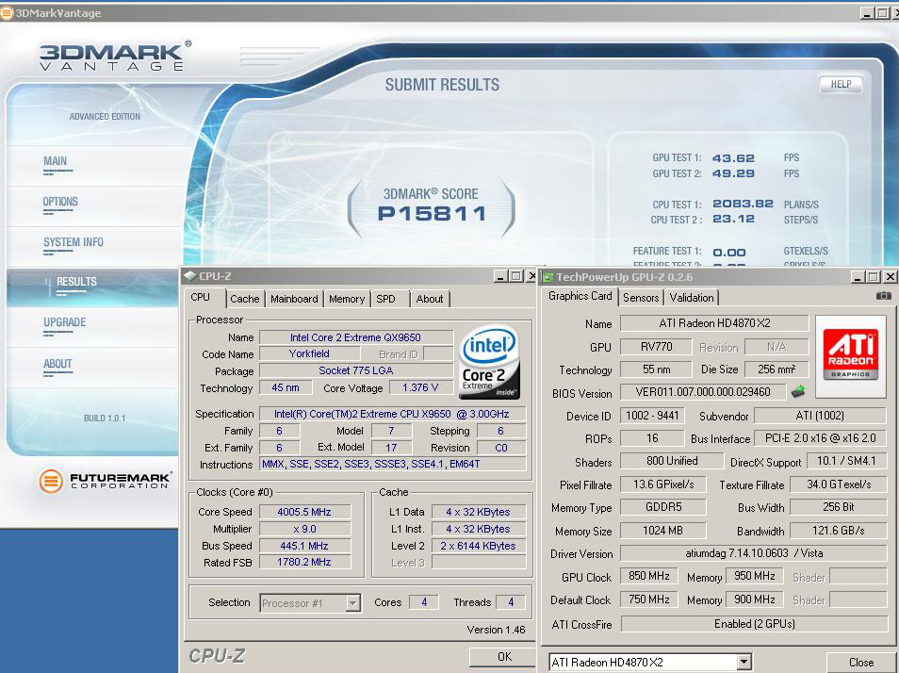This screenshot has width=899, height=673.
Task: Click the ATI Radeon Graphics logo
Action: [850, 353]
